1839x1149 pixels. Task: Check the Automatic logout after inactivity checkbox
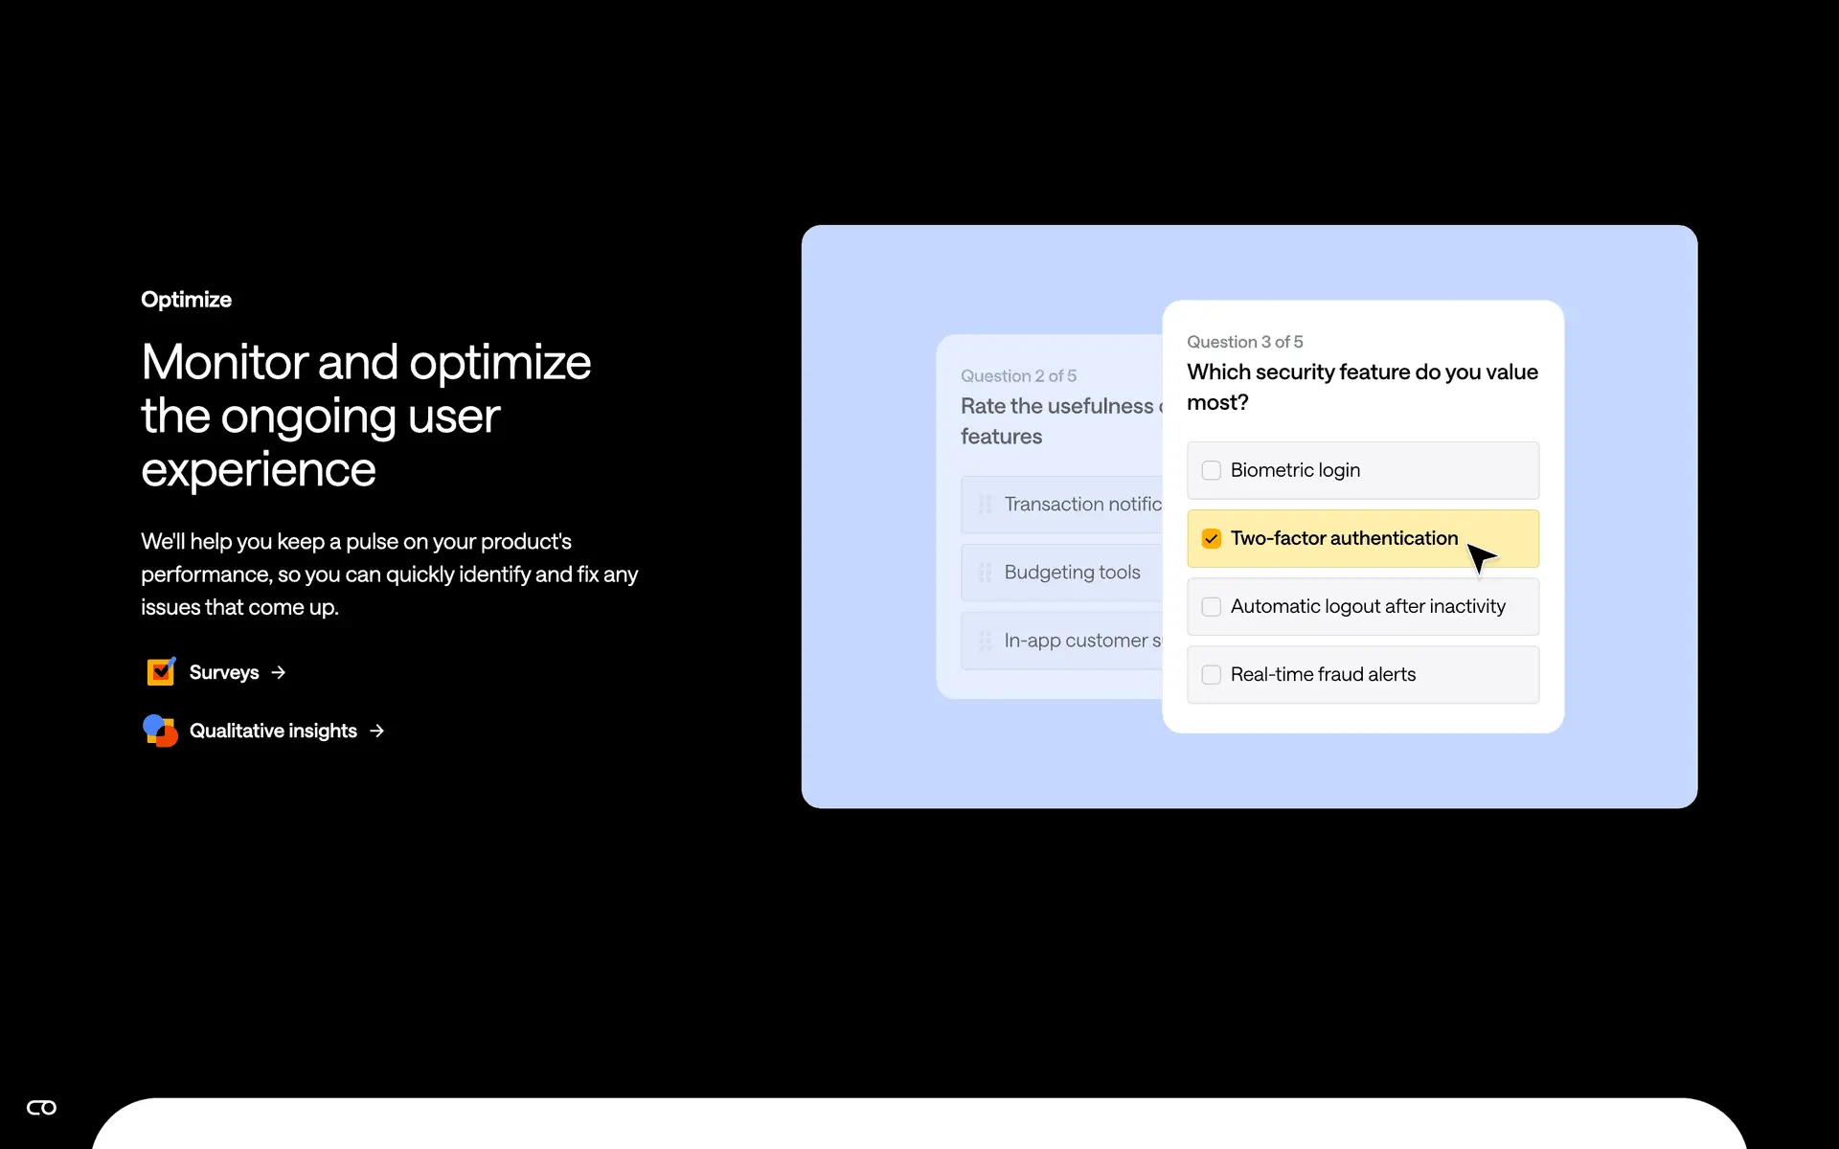coord(1211,606)
